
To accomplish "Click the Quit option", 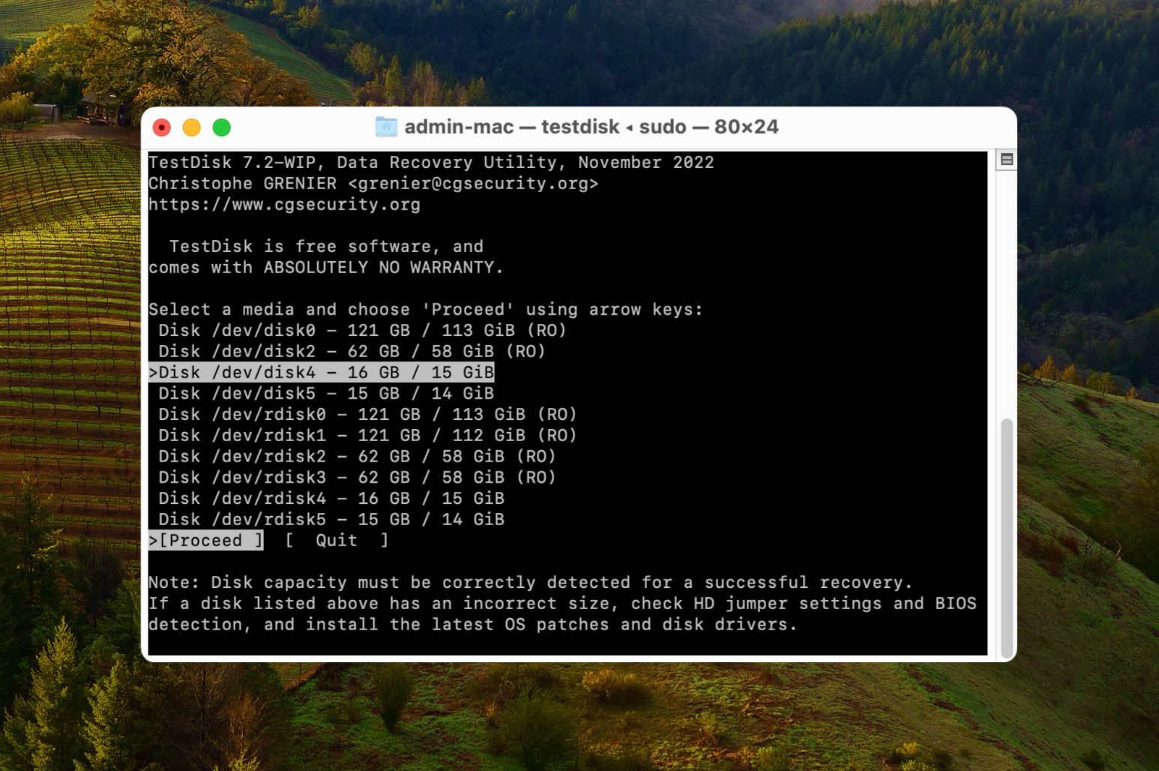I will tap(336, 540).
